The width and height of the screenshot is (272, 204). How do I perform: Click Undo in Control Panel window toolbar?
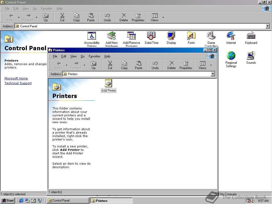[x=107, y=18]
